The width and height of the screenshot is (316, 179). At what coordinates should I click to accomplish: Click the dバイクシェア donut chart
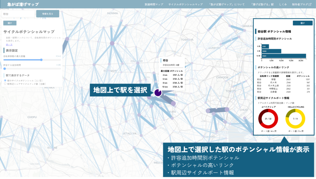[268, 119]
